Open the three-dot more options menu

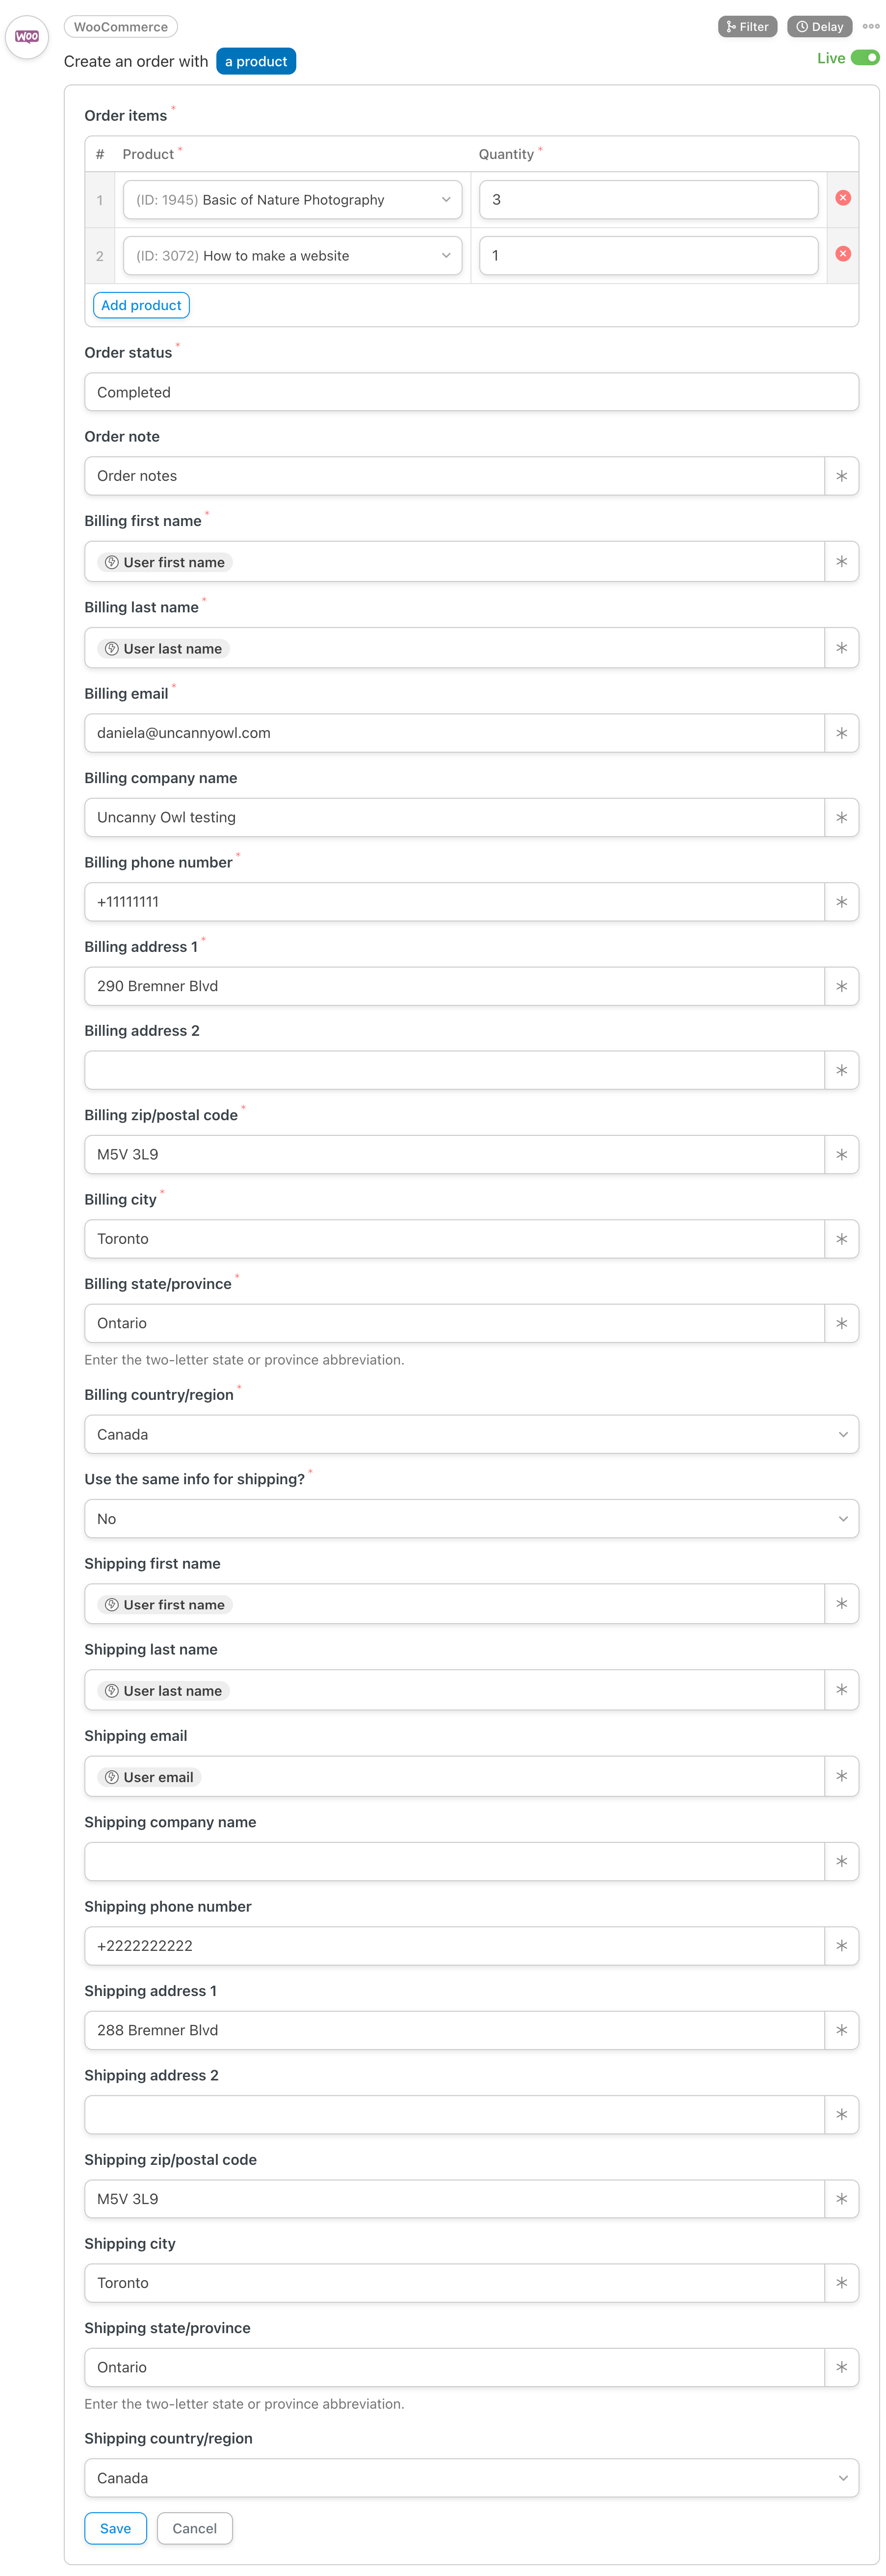point(870,27)
